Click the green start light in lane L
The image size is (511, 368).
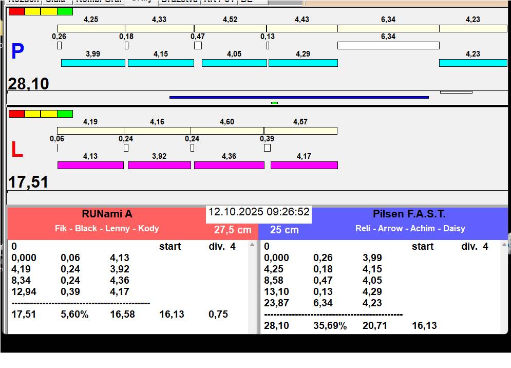65,114
